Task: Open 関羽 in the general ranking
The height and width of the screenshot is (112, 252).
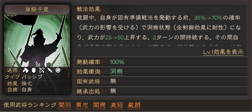Action: tap(65, 105)
